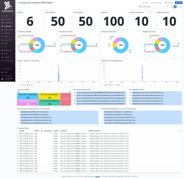Open the Notebooks sidebar icon
Viewport: 184px width, 178px height.
click(x=2, y=50)
